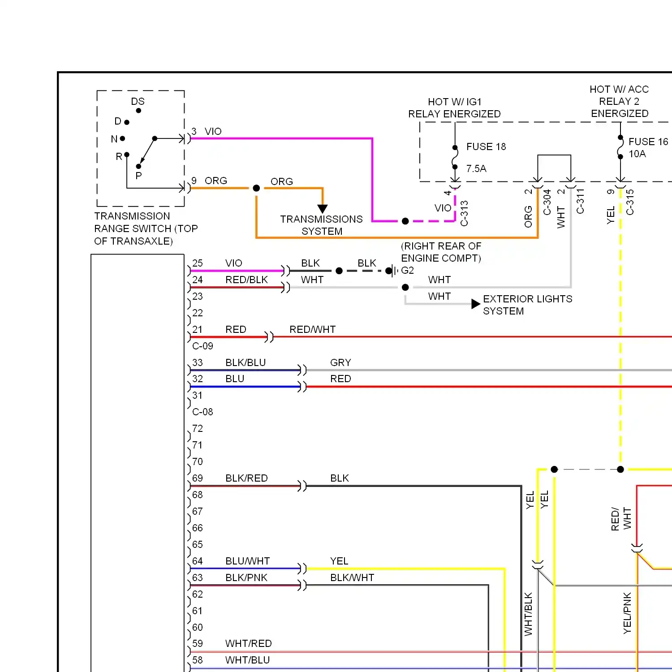
Task: Select the 'BLU/WHT' wire label at pin 64
Action: click(247, 561)
